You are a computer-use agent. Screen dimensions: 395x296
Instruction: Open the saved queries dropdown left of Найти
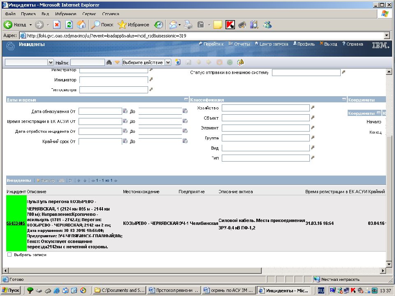(51, 62)
